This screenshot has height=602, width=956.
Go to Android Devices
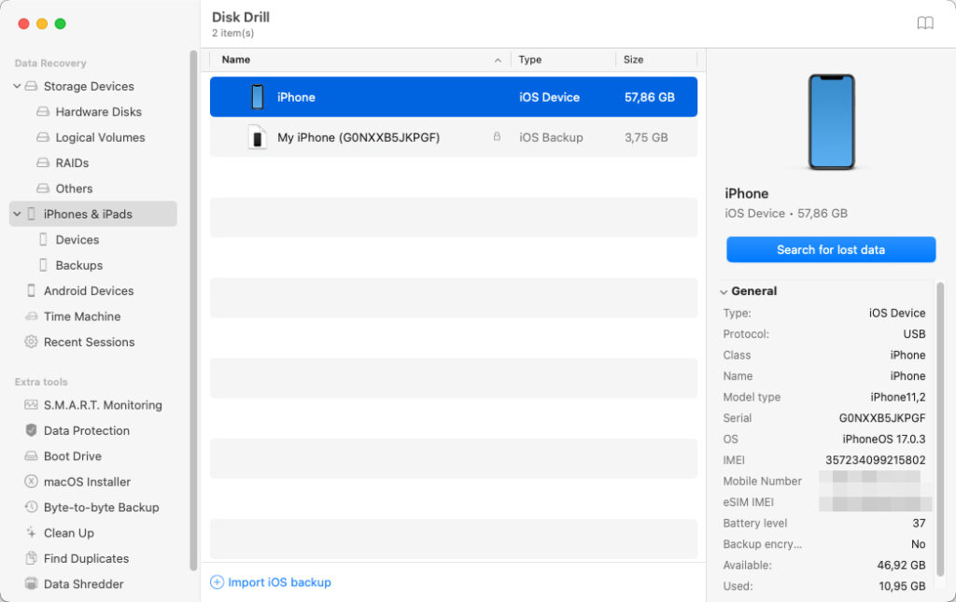89,290
